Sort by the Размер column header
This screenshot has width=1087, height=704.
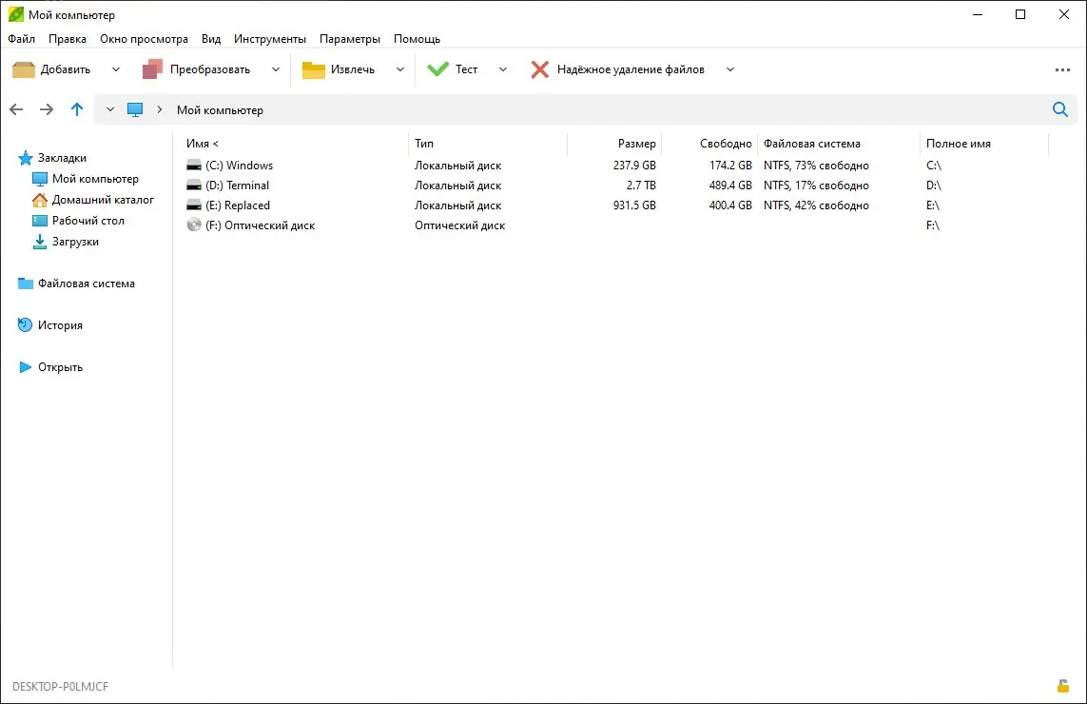pos(636,144)
